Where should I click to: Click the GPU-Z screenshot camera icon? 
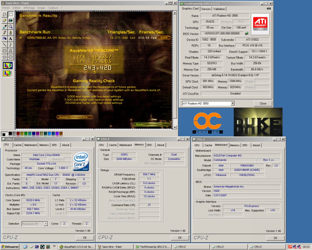[269, 9]
